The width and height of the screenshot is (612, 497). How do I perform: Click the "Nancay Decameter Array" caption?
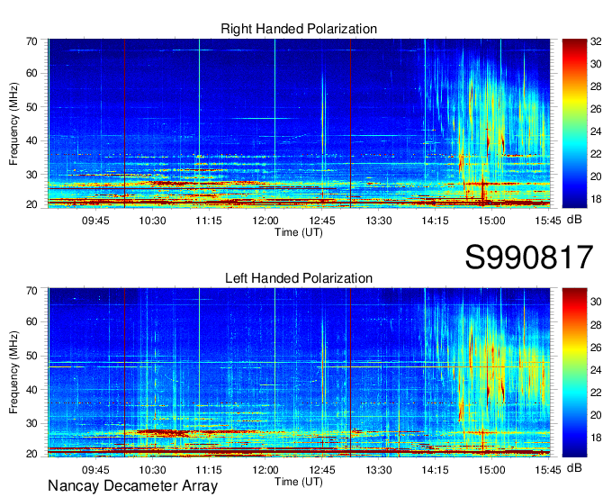click(x=132, y=485)
